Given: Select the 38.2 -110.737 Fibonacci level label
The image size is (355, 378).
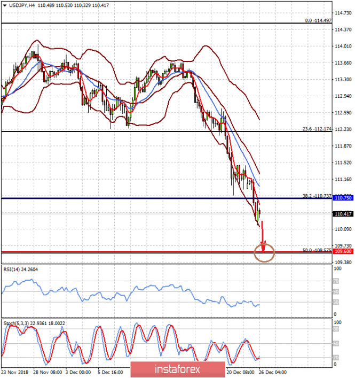Looking at the screenshot, I should tap(317, 196).
